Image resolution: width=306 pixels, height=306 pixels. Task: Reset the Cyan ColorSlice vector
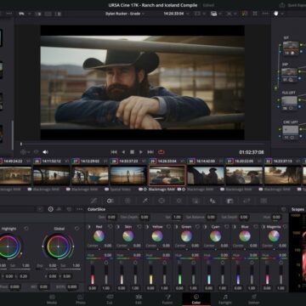pyautogui.click(x=227, y=227)
